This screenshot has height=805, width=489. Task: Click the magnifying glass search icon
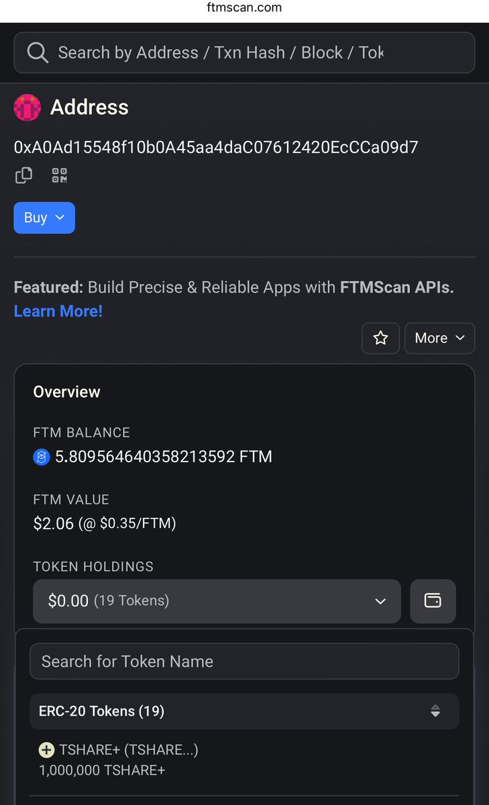38,52
